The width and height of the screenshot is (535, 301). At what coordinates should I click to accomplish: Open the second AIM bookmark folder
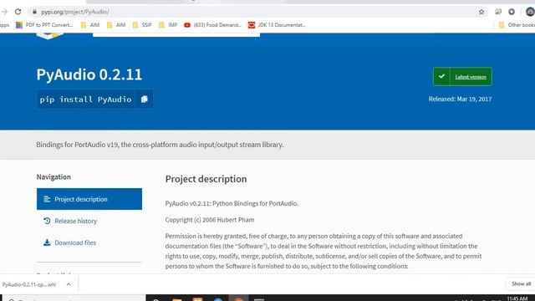(x=116, y=25)
